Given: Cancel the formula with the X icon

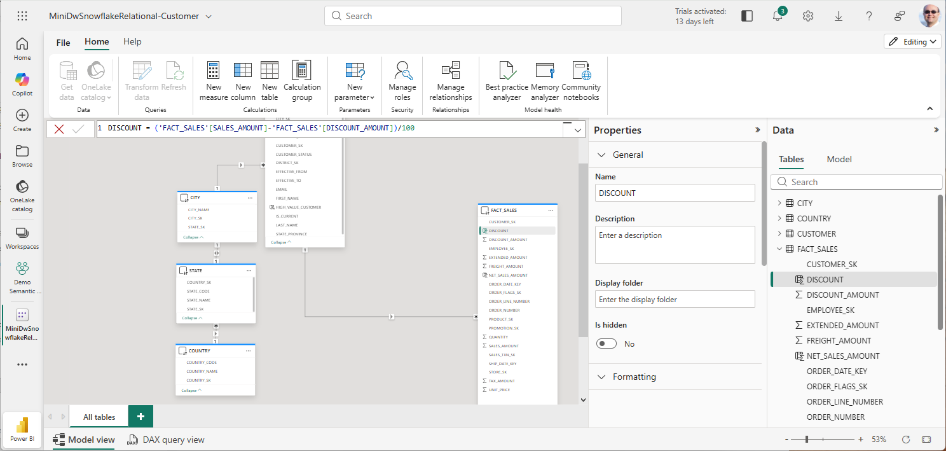Looking at the screenshot, I should [x=59, y=129].
